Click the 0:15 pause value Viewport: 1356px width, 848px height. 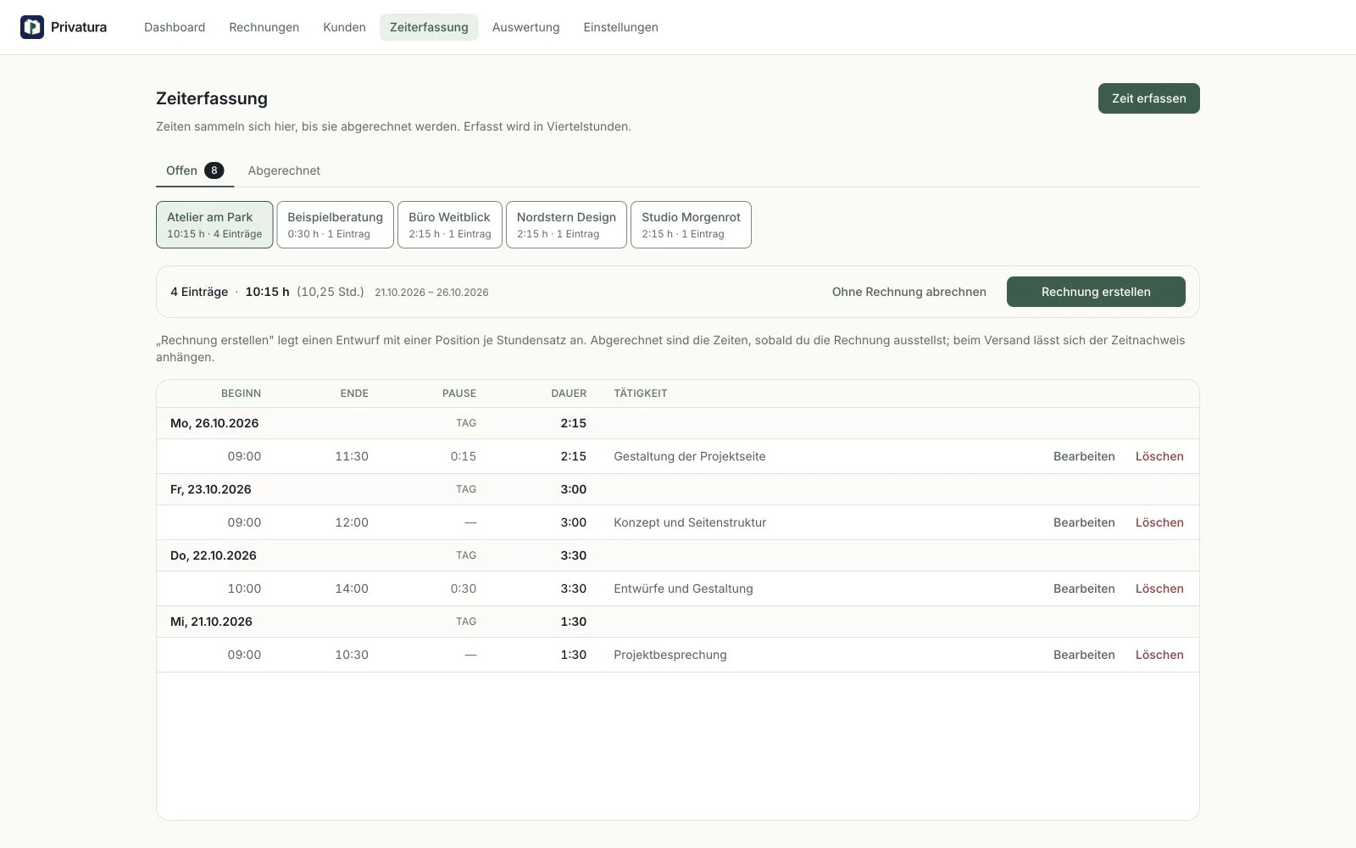pos(464,456)
